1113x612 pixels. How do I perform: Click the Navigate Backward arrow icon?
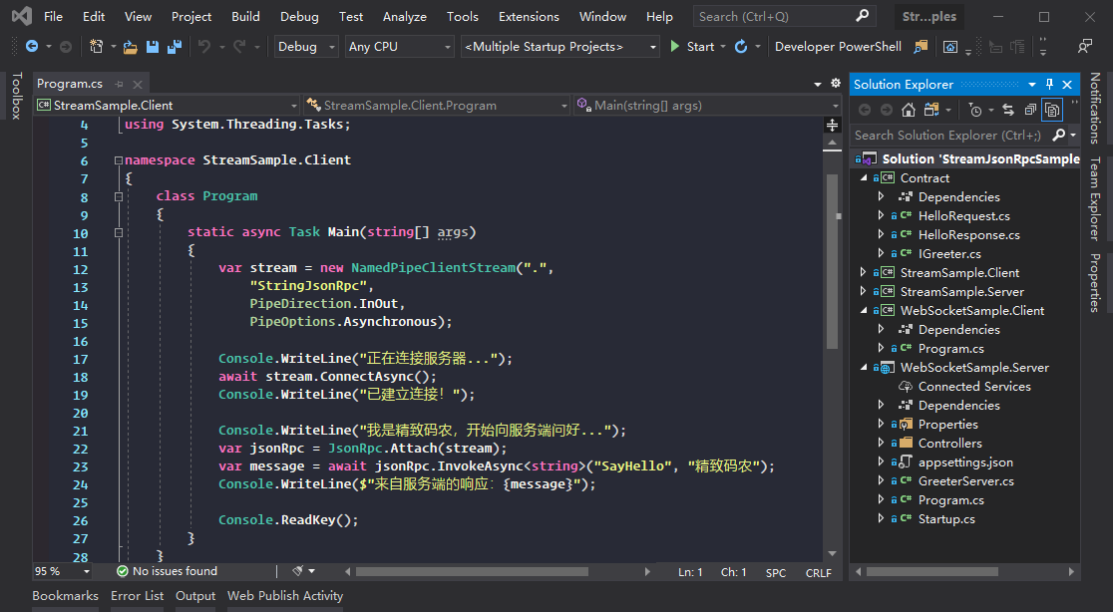32,46
